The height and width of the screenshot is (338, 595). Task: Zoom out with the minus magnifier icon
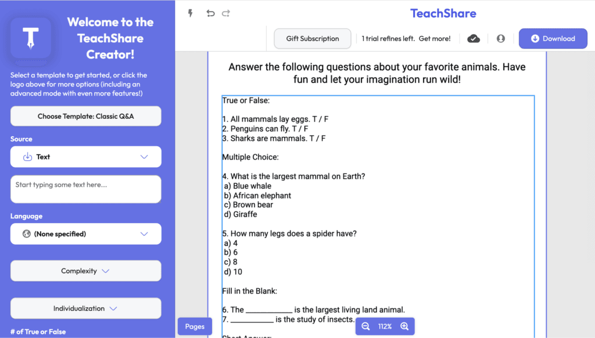365,326
